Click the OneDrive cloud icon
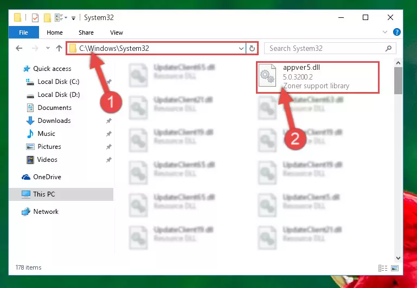 click(26, 177)
